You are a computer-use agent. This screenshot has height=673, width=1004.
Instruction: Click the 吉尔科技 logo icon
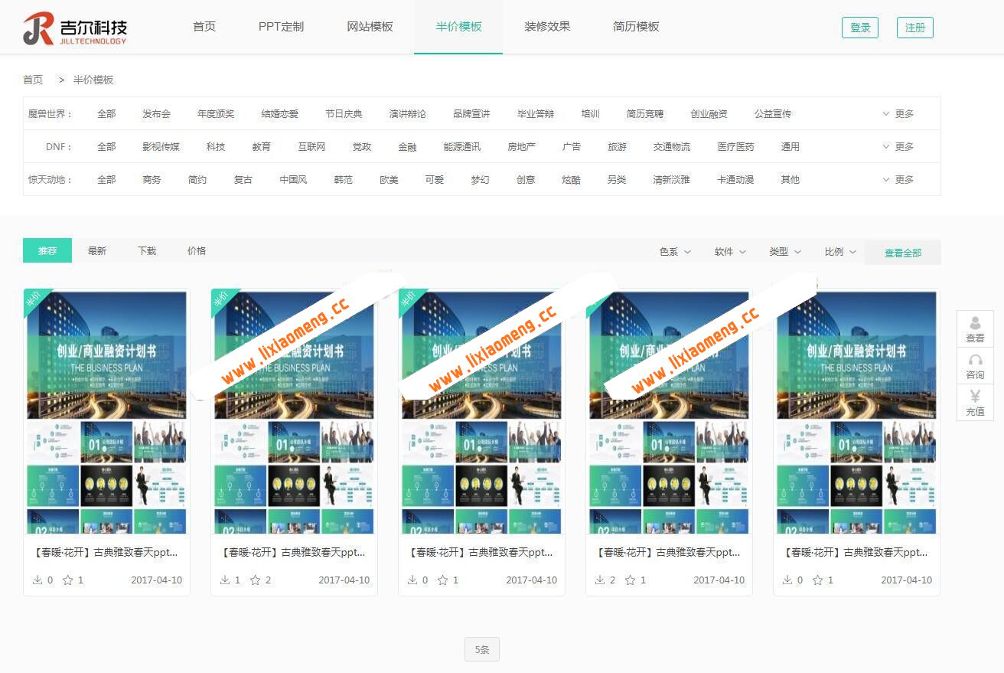coord(37,28)
